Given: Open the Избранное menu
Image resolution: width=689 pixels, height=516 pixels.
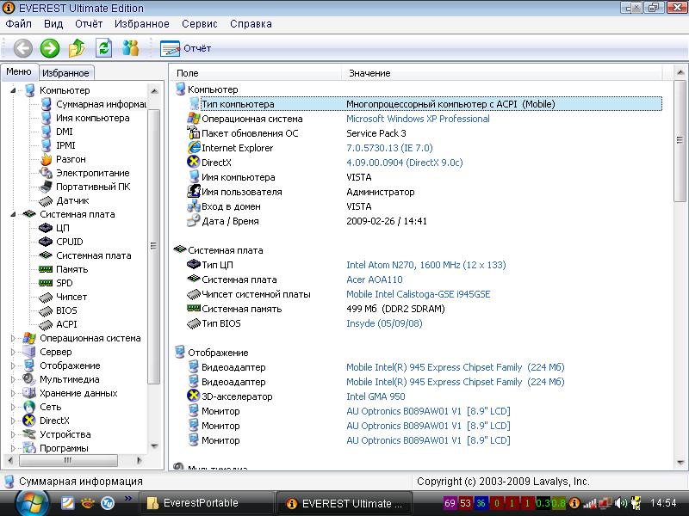Looking at the screenshot, I should coord(142,24).
